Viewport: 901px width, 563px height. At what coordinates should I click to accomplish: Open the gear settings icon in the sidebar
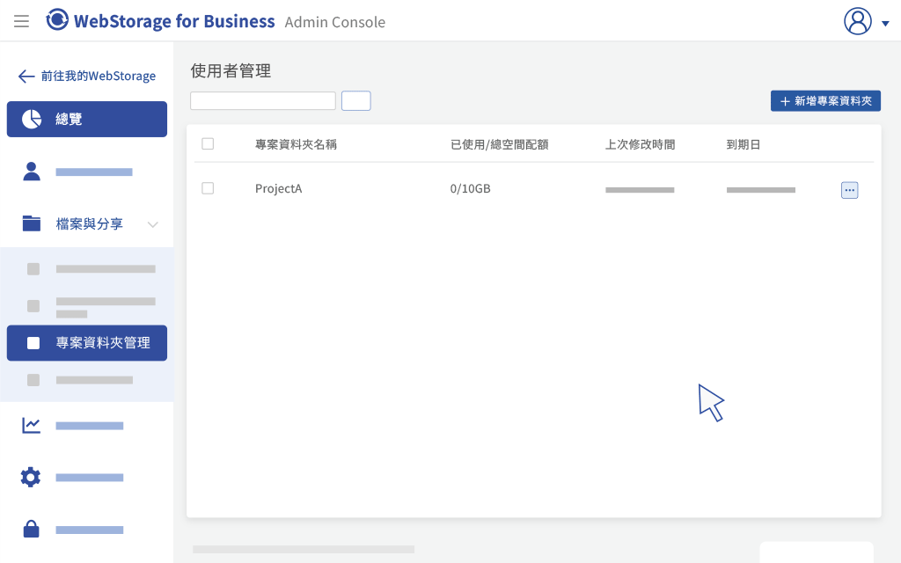31,477
